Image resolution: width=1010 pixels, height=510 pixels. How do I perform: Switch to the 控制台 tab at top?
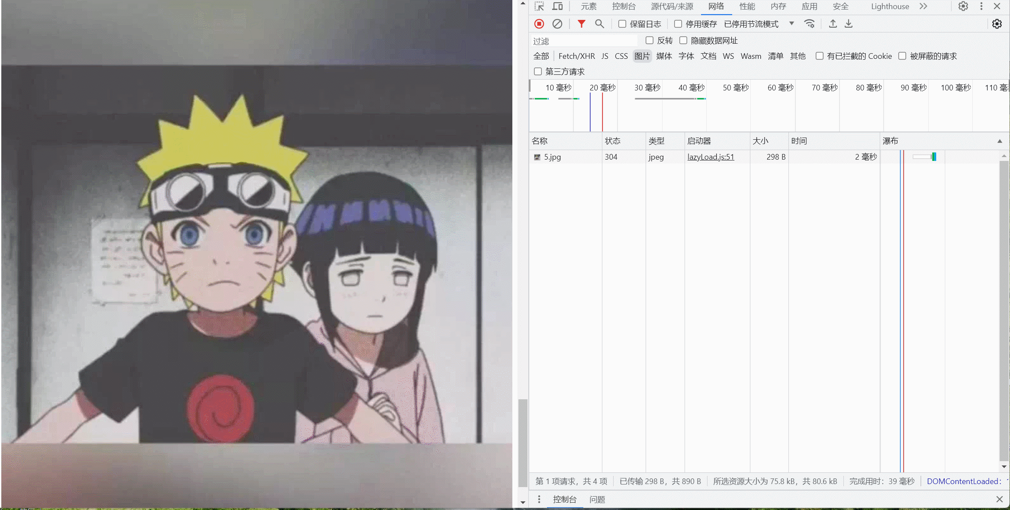(x=624, y=6)
